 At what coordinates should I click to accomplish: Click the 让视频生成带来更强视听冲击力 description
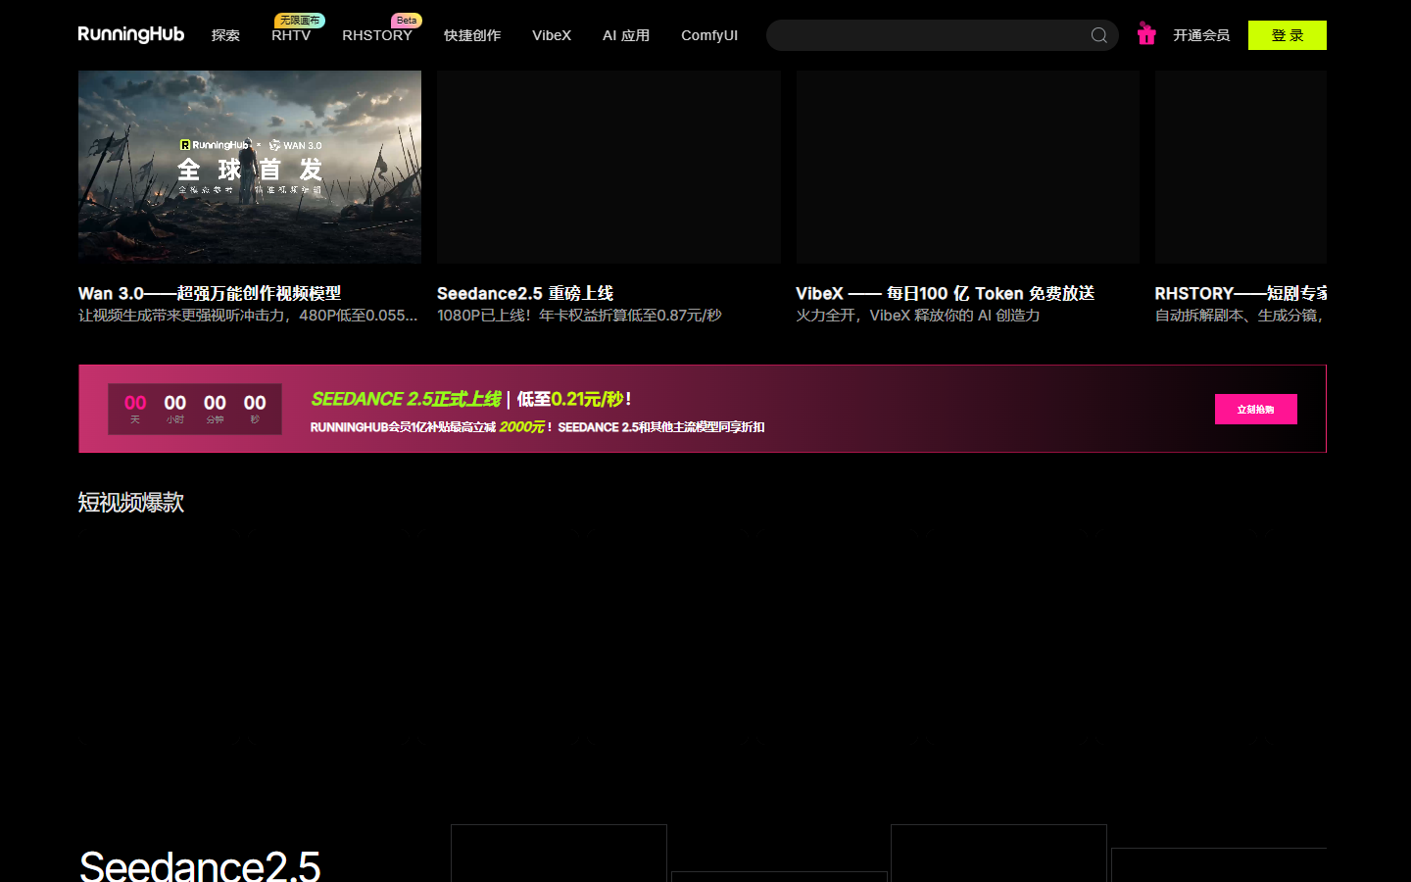tap(248, 316)
